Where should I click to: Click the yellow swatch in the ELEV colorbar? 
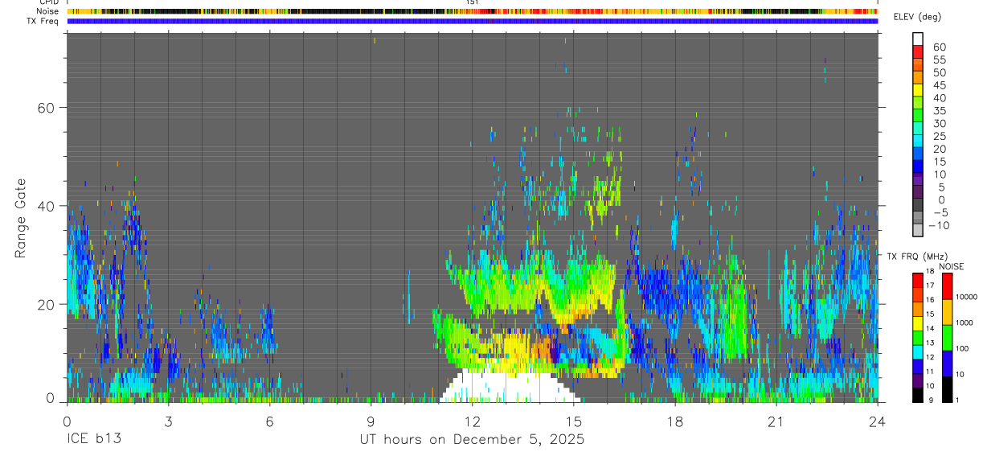coord(918,90)
